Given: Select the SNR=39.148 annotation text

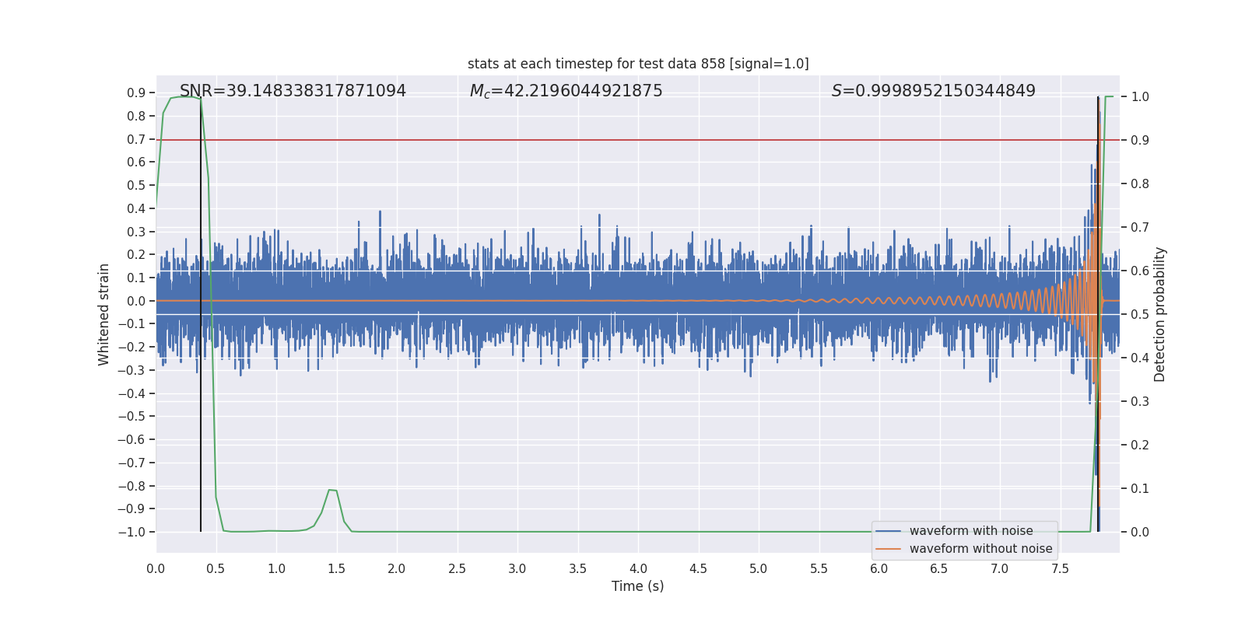Looking at the screenshot, I should tap(293, 91).
